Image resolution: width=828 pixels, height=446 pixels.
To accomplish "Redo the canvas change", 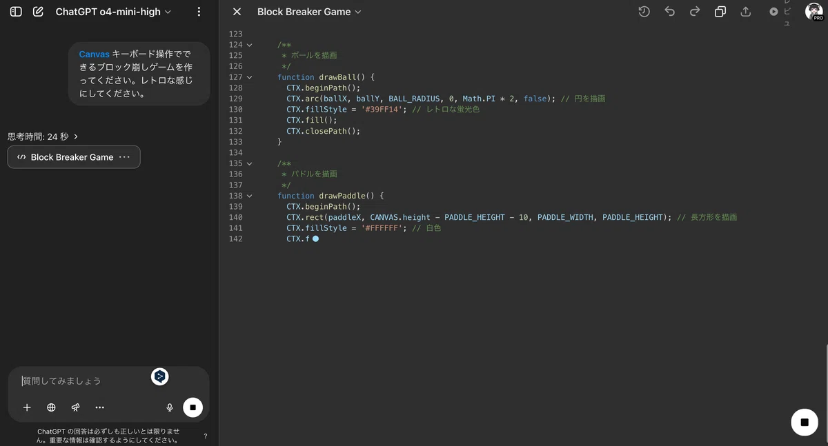I will pyautogui.click(x=695, y=12).
